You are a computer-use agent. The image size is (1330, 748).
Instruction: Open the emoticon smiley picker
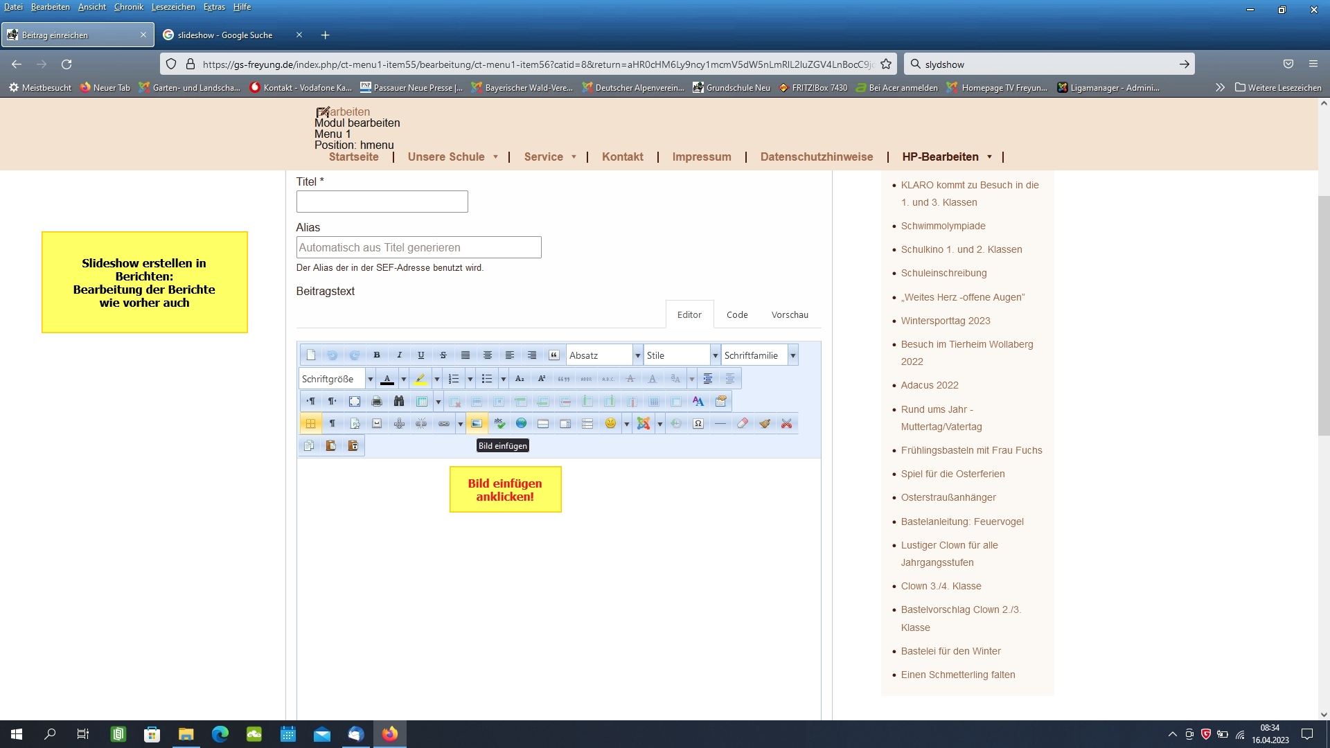[x=610, y=423]
